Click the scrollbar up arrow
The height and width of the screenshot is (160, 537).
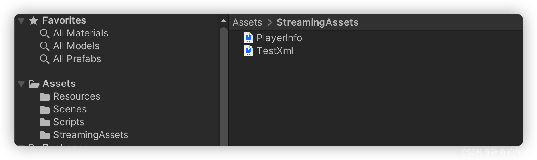(x=224, y=21)
